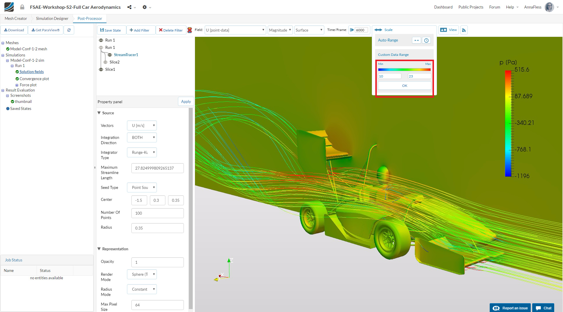The height and width of the screenshot is (312, 563).
Task: Click the auto-range clock icon
Action: click(x=426, y=40)
